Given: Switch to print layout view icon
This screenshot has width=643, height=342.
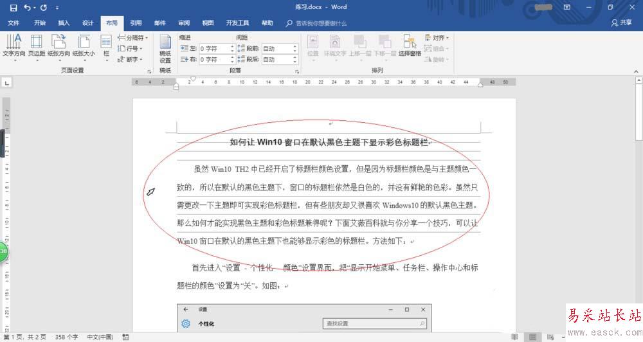Looking at the screenshot, I should (532, 337).
